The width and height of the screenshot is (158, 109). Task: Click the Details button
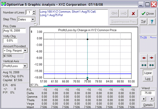pos(148,105)
